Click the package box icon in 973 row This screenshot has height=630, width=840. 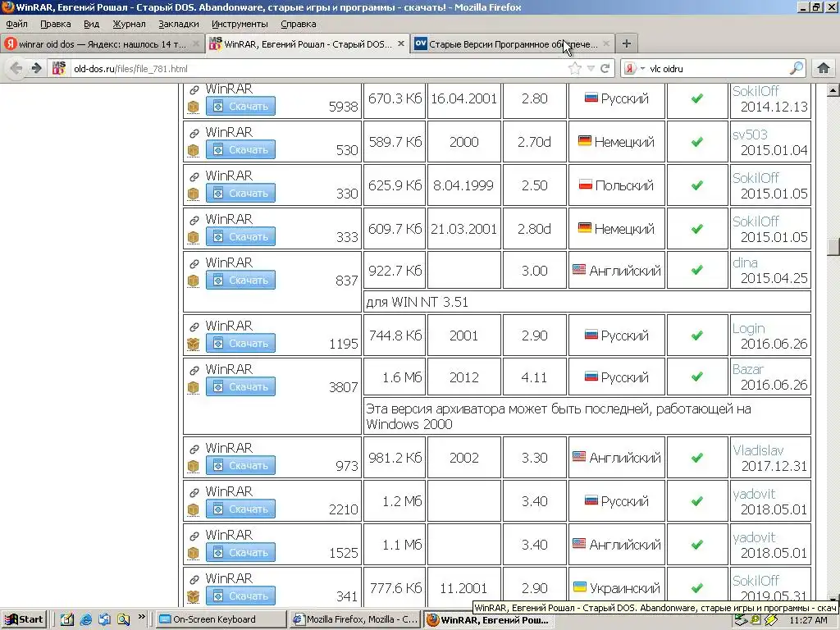[194, 466]
